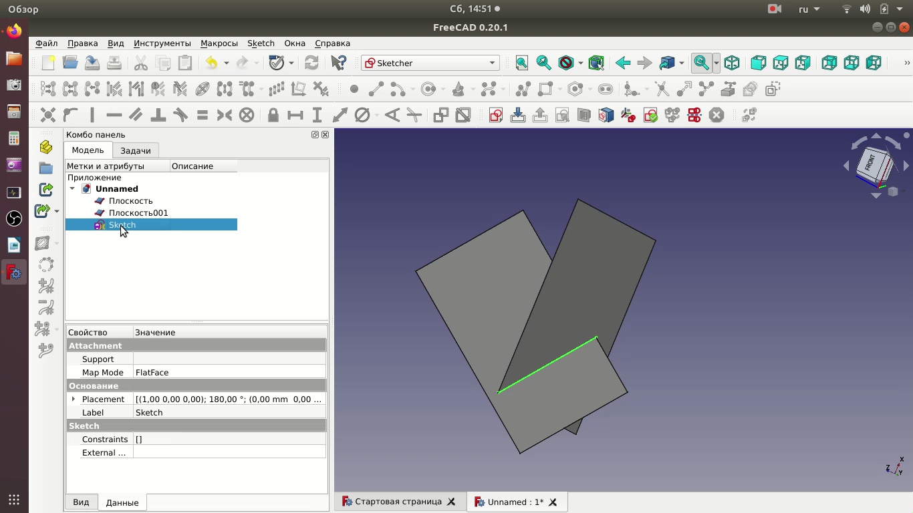Screen dimensions: 913x513
Task: Open arc tools dropdown arrow
Action: [413, 90]
